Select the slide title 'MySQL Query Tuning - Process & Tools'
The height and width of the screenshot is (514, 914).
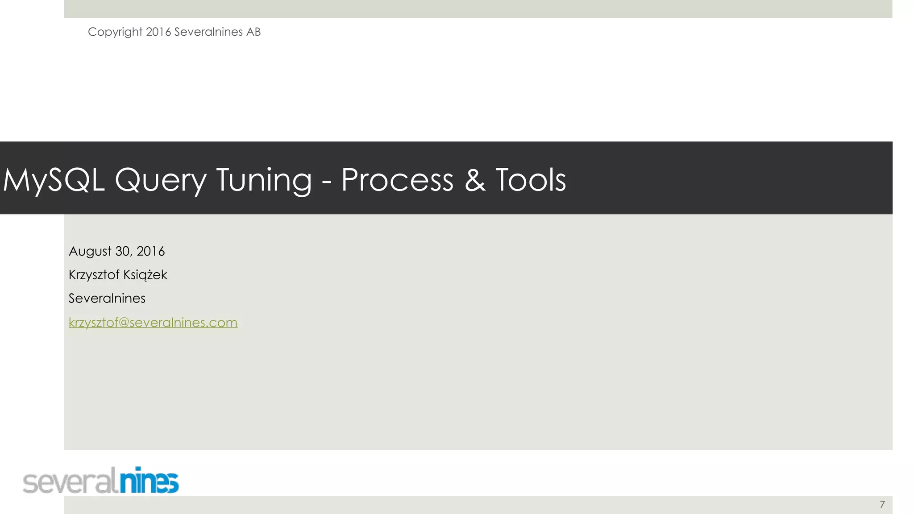click(x=285, y=180)
